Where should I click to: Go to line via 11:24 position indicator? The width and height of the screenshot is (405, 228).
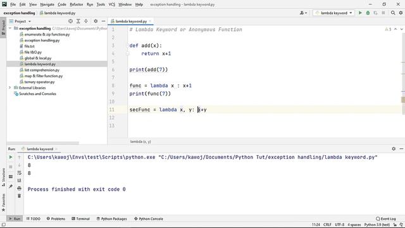coord(316,225)
